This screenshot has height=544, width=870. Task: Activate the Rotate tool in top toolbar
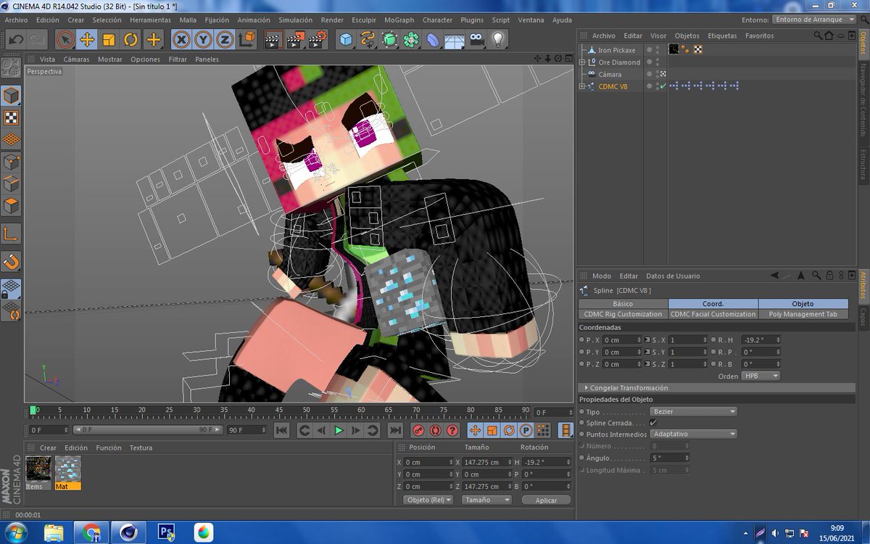coord(130,39)
